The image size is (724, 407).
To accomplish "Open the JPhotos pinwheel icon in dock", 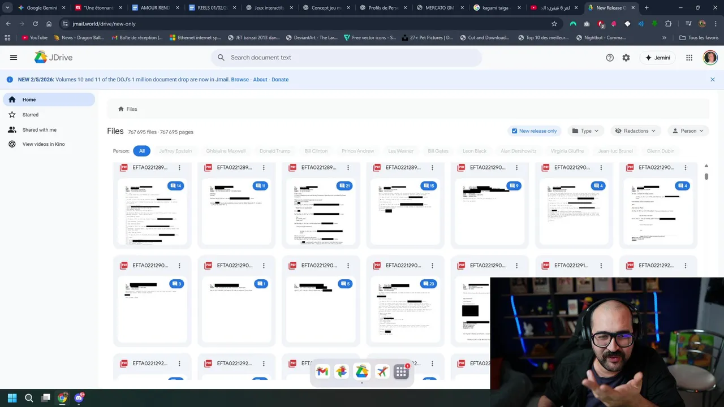I will tap(341, 371).
